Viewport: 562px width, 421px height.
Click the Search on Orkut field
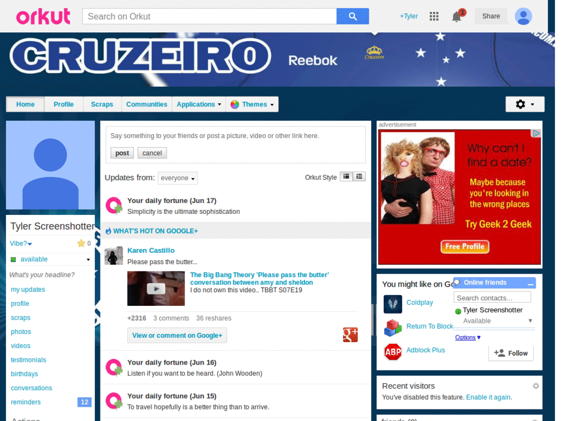[x=210, y=16]
